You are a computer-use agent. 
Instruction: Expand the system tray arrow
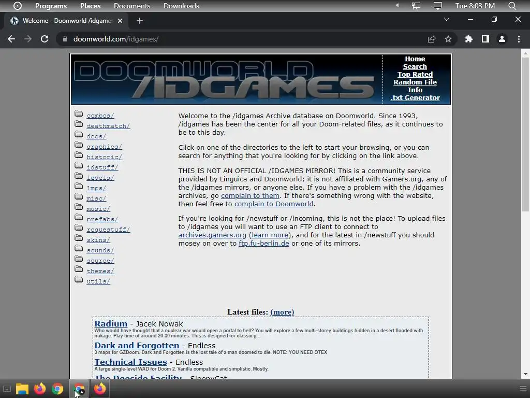[x=397, y=5]
